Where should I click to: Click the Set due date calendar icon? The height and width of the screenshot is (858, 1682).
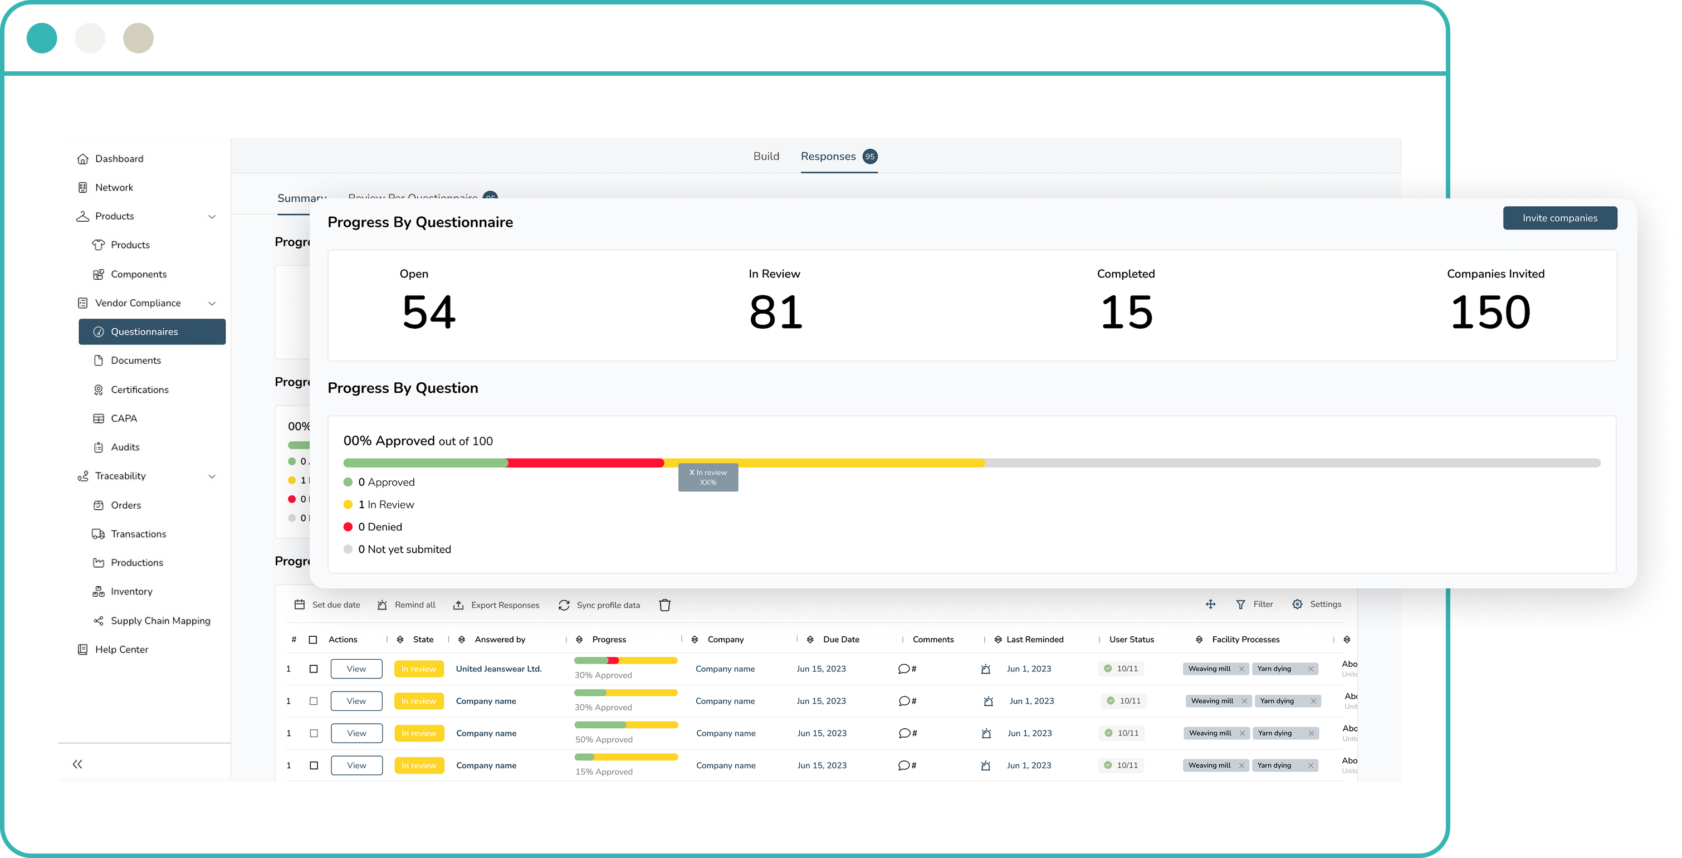pyautogui.click(x=300, y=604)
